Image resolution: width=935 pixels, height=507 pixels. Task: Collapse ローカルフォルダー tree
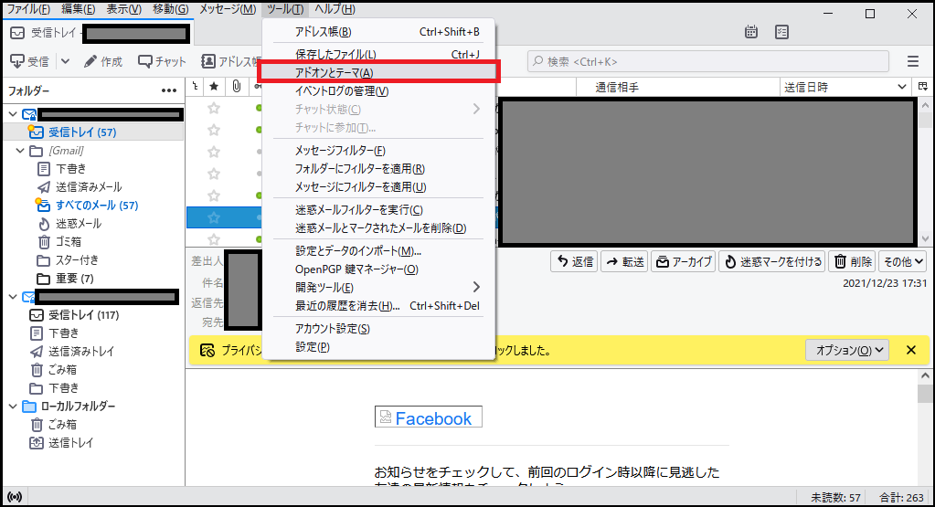click(x=13, y=407)
